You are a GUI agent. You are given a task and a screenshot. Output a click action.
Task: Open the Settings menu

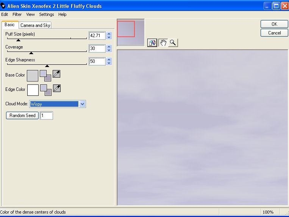pyautogui.click(x=47, y=14)
